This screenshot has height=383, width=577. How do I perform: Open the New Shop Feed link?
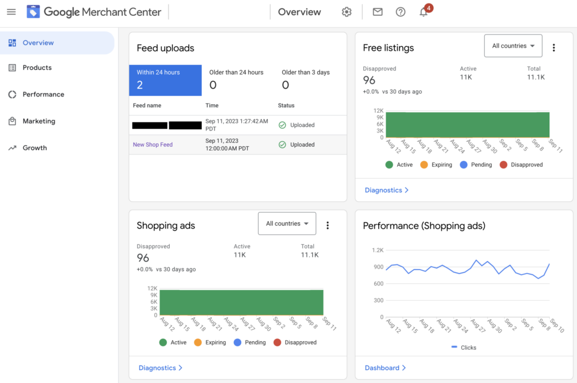[153, 144]
